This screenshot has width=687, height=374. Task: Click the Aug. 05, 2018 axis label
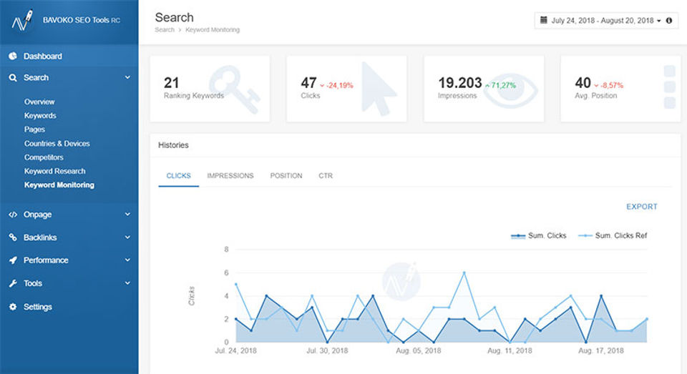(419, 351)
